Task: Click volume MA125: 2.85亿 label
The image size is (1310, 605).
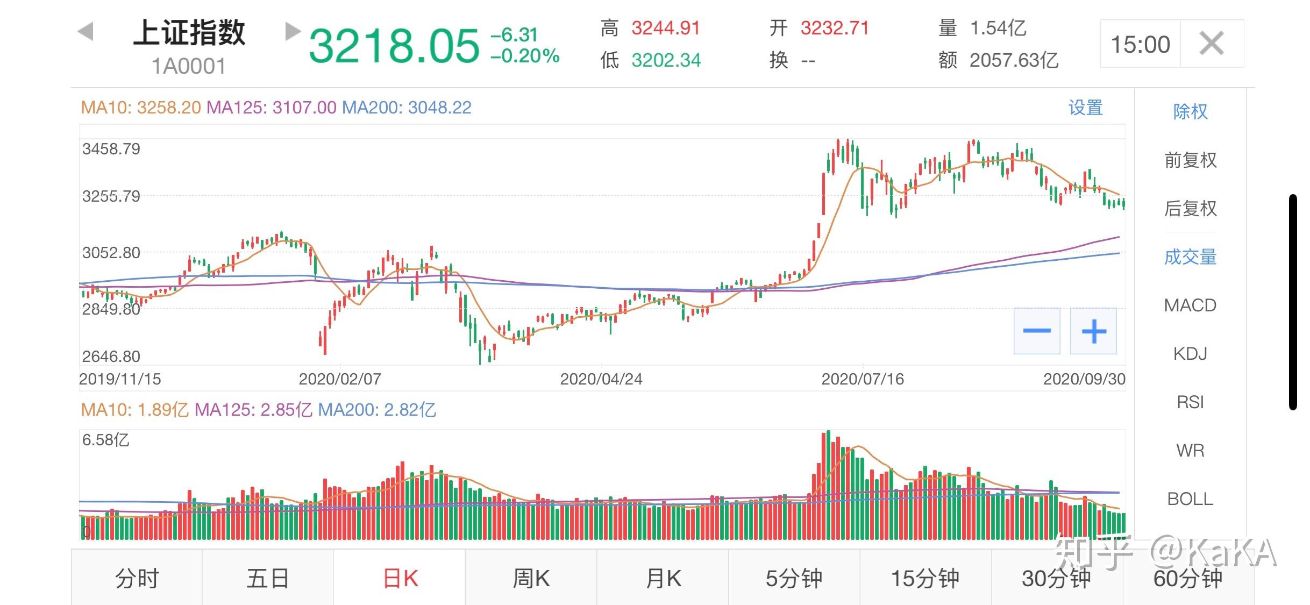Action: pyautogui.click(x=253, y=410)
